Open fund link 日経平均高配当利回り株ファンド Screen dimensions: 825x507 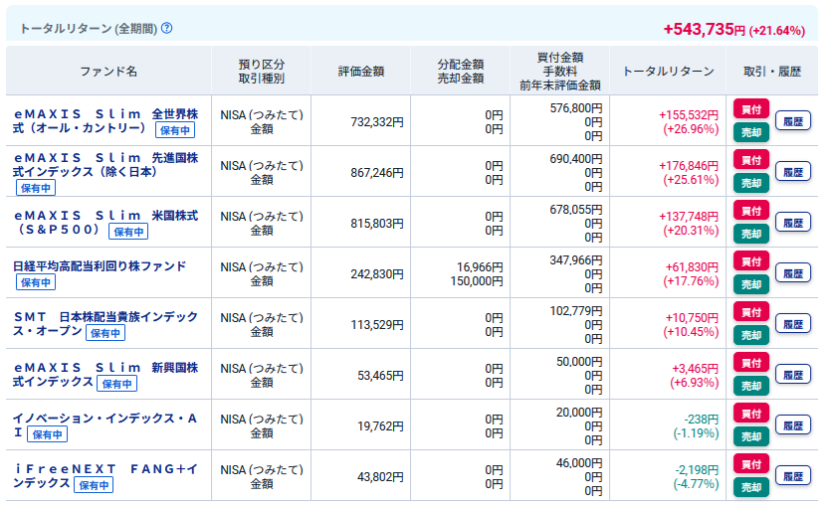point(100,266)
